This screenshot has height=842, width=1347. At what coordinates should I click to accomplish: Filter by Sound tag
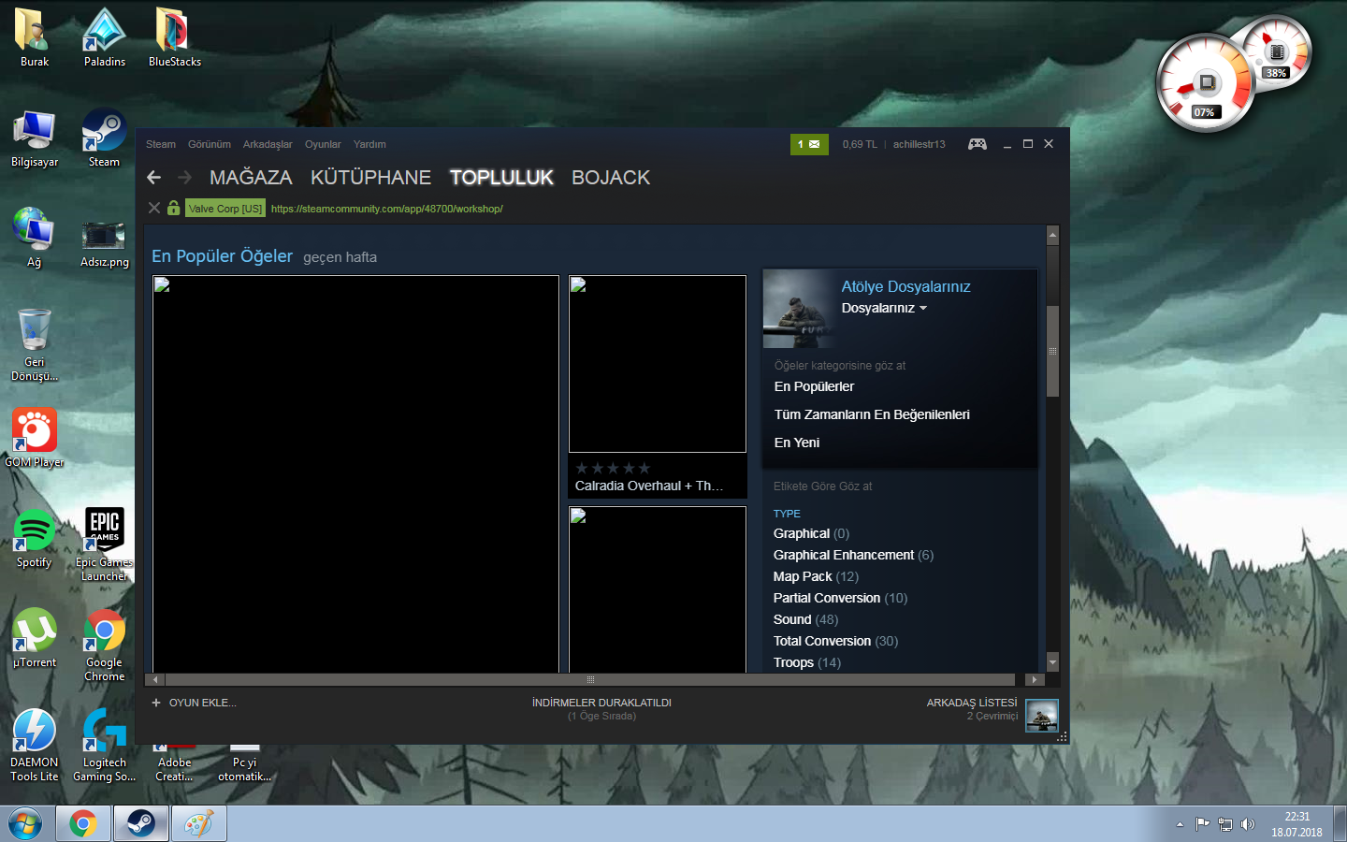pyautogui.click(x=805, y=619)
